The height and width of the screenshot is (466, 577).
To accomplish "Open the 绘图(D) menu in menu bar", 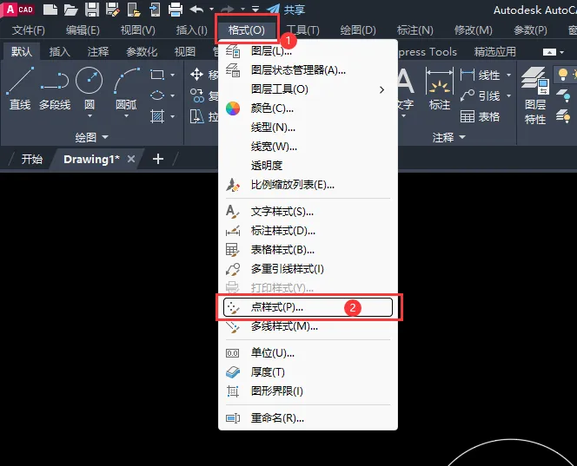I will [357, 30].
